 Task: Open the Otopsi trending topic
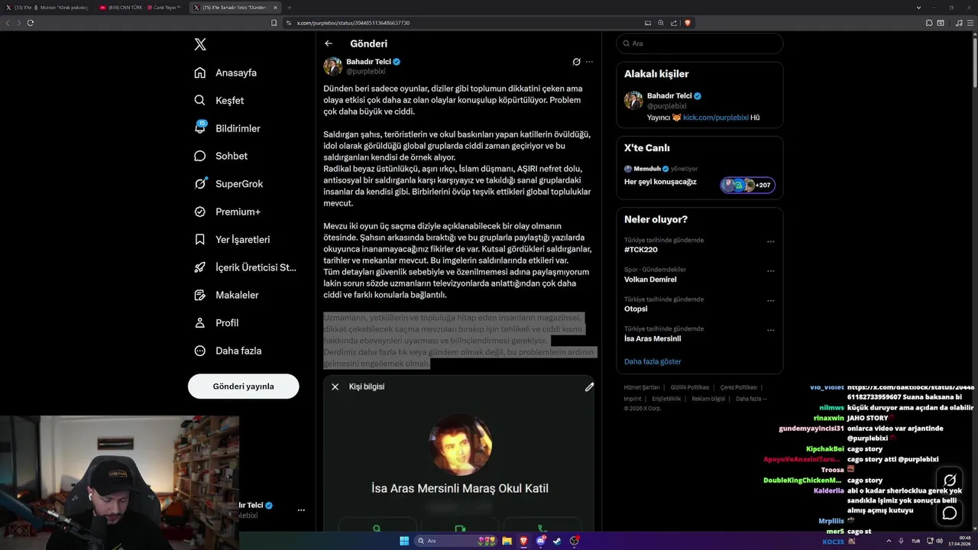pyautogui.click(x=636, y=309)
